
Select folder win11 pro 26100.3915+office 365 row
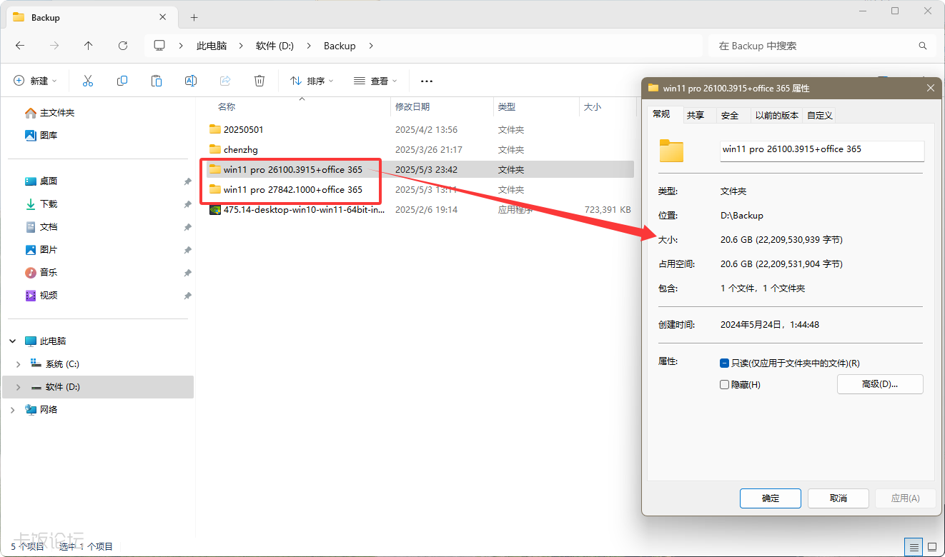[420, 170]
